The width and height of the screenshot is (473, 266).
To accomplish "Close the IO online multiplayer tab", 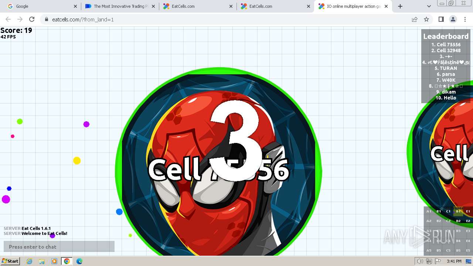I will [386, 6].
